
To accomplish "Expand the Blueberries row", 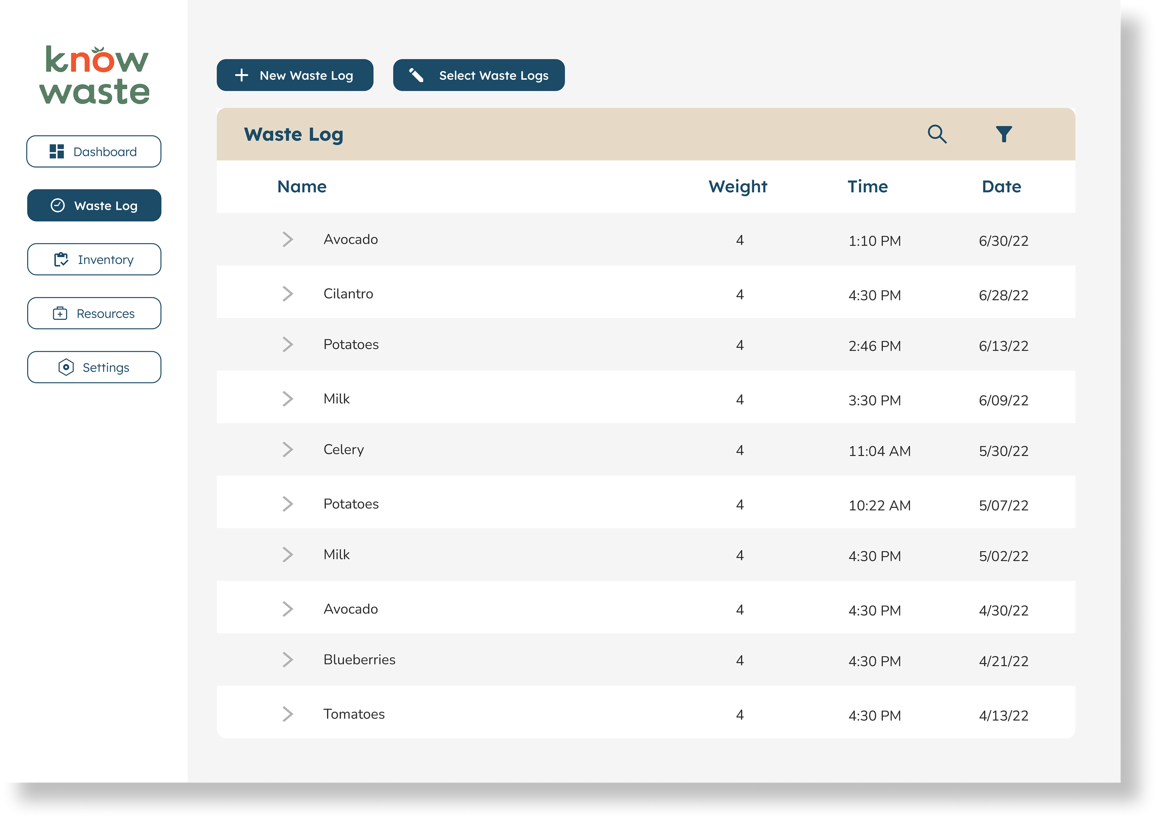I will click(287, 659).
